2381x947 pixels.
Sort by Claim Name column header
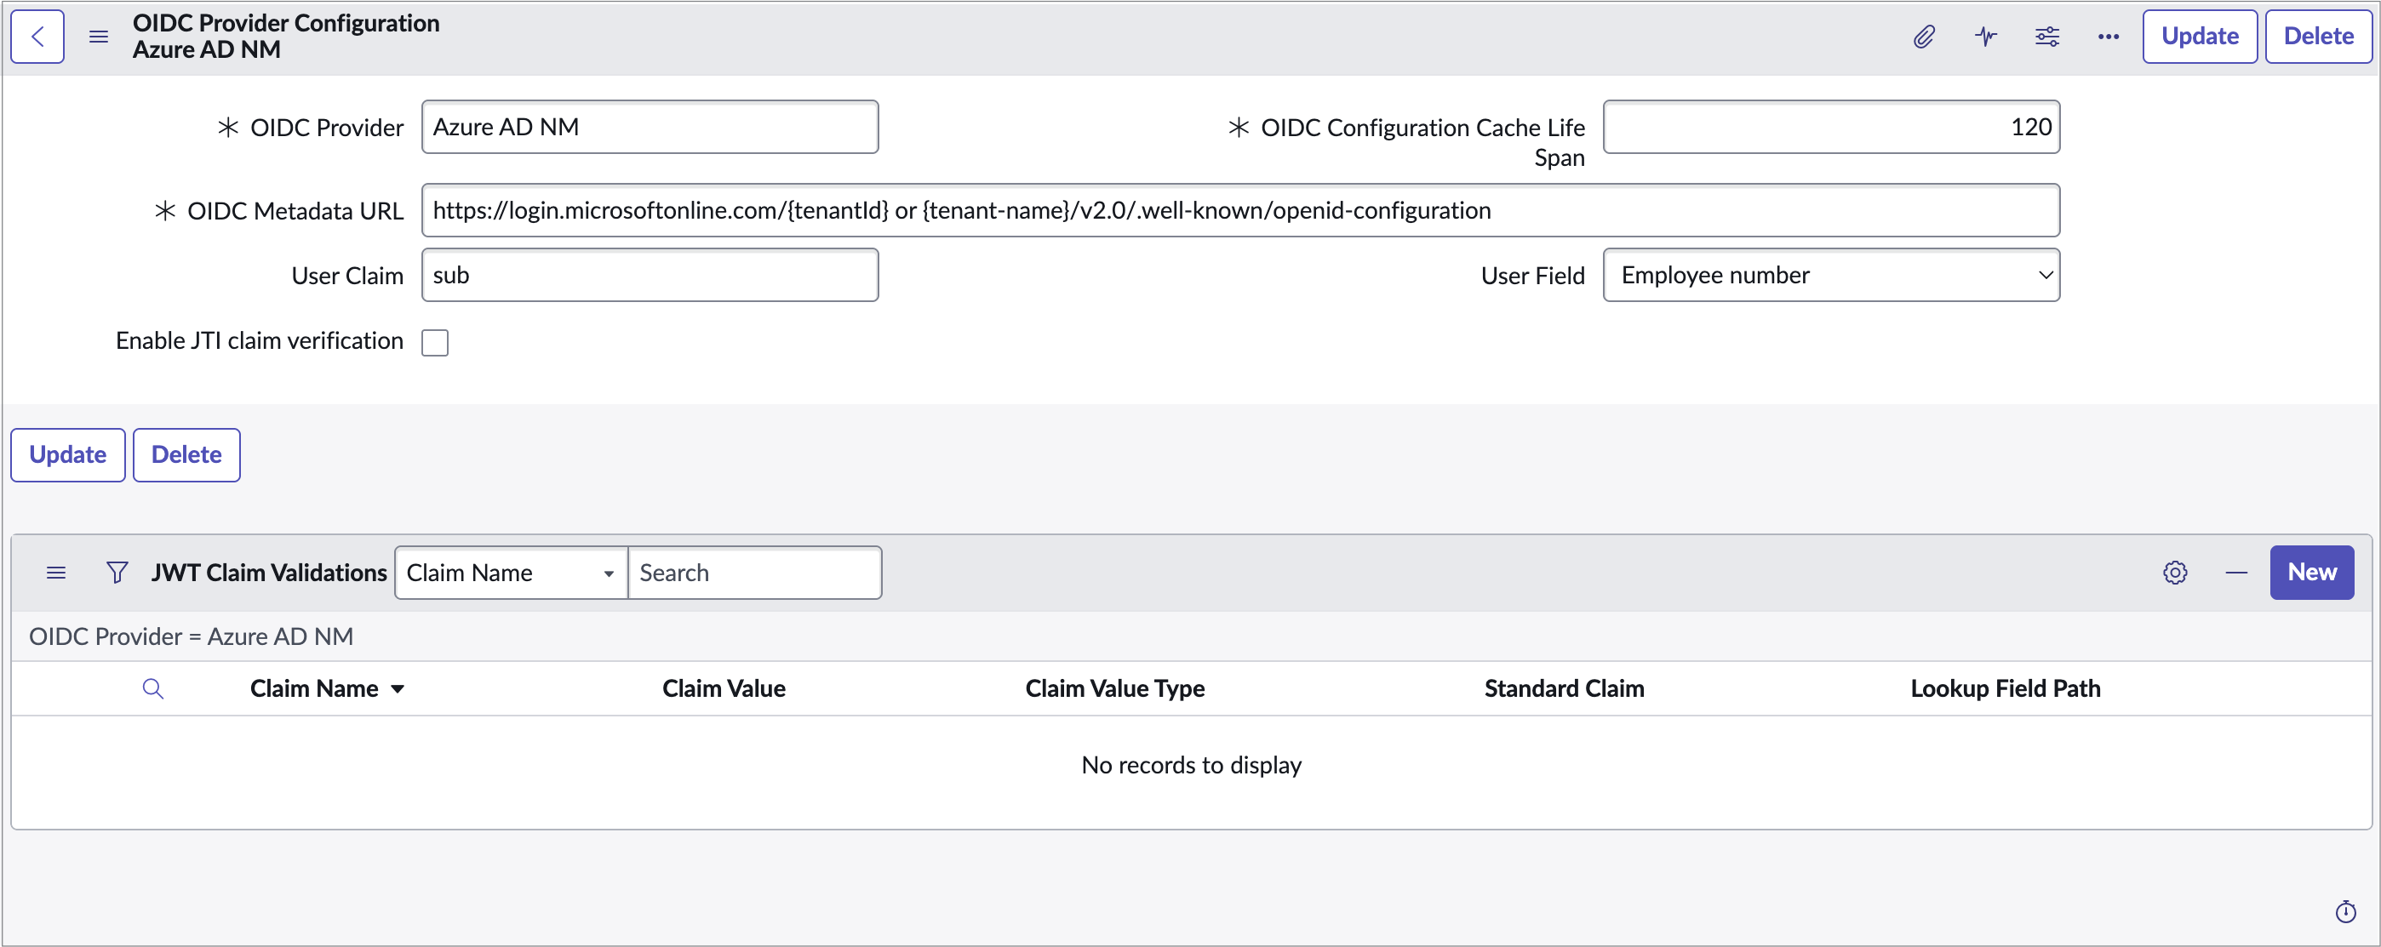point(314,689)
